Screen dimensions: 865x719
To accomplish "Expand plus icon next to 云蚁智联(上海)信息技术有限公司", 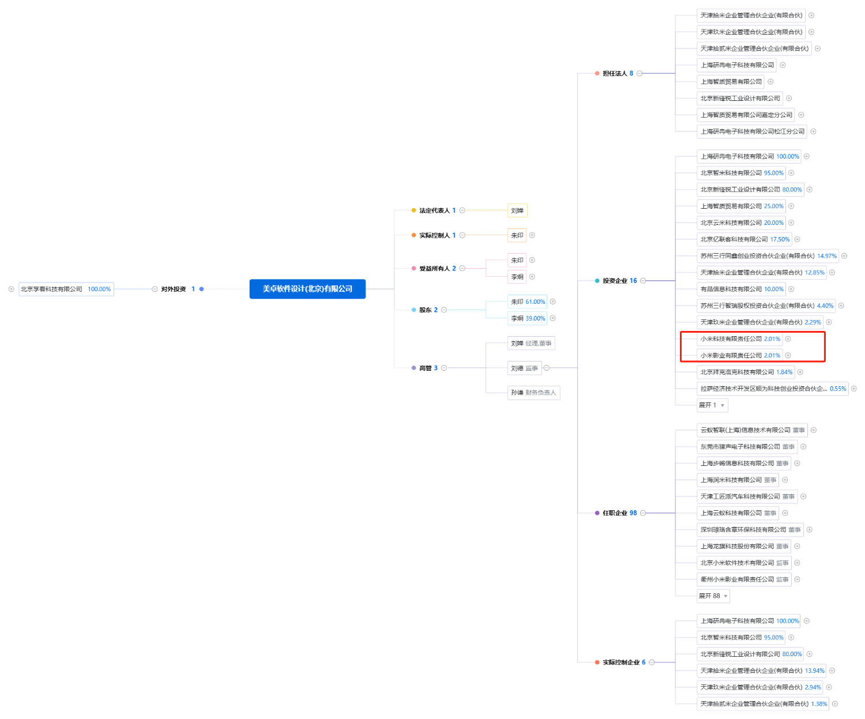I will (814, 430).
